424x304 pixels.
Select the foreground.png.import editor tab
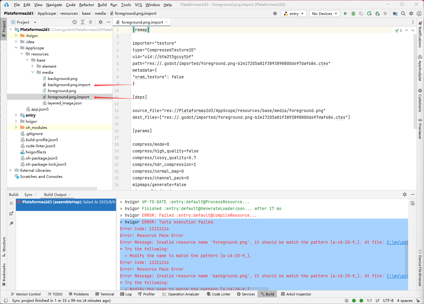point(142,22)
